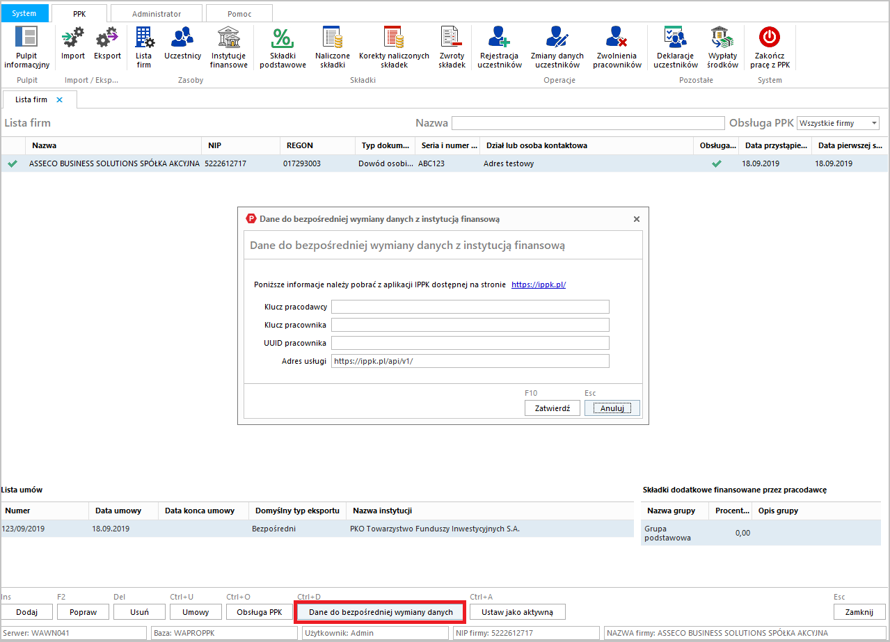Screen dimensions: 890x642
Task: Open Pulpit informacyjny dashboard icon
Action: click(x=26, y=37)
